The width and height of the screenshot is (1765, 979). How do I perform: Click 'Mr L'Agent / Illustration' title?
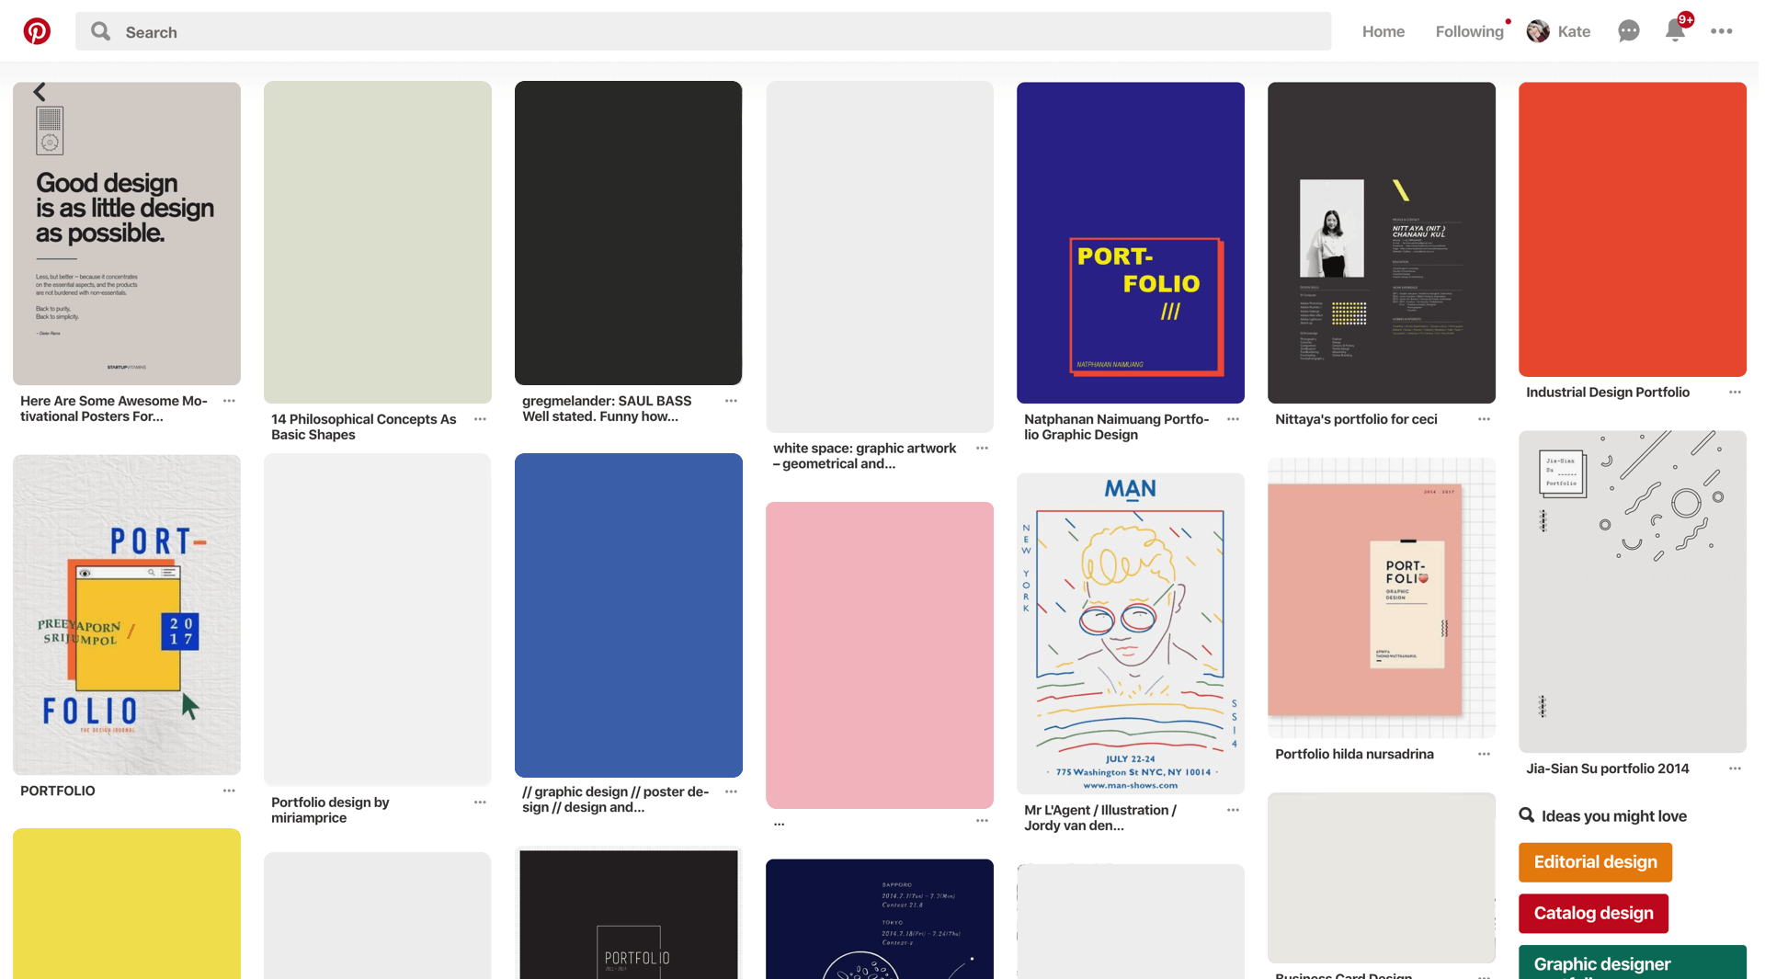point(1100,818)
